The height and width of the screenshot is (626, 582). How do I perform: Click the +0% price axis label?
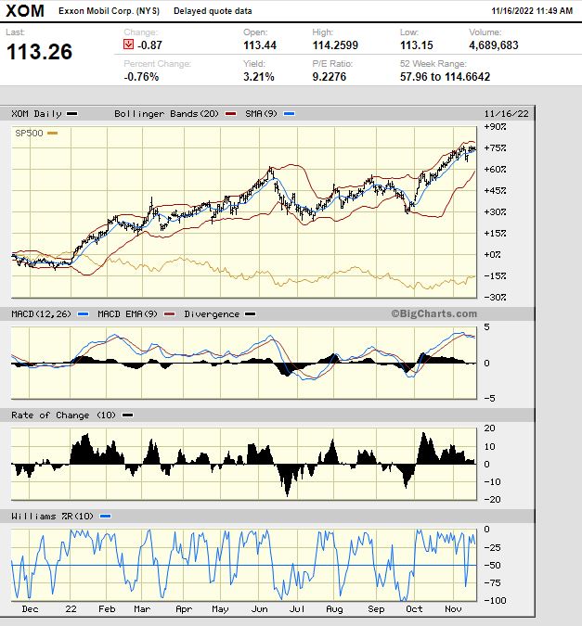[x=492, y=254]
